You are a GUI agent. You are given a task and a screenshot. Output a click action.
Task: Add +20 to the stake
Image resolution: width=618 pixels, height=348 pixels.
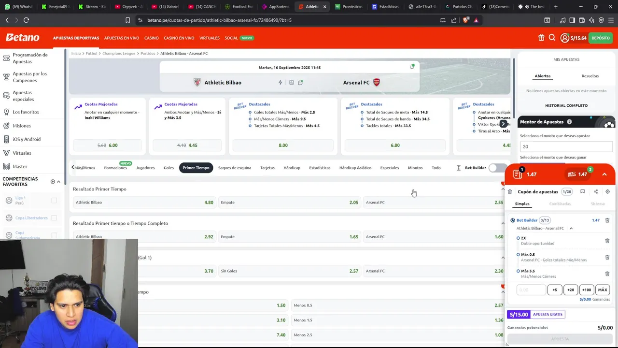pos(571,290)
